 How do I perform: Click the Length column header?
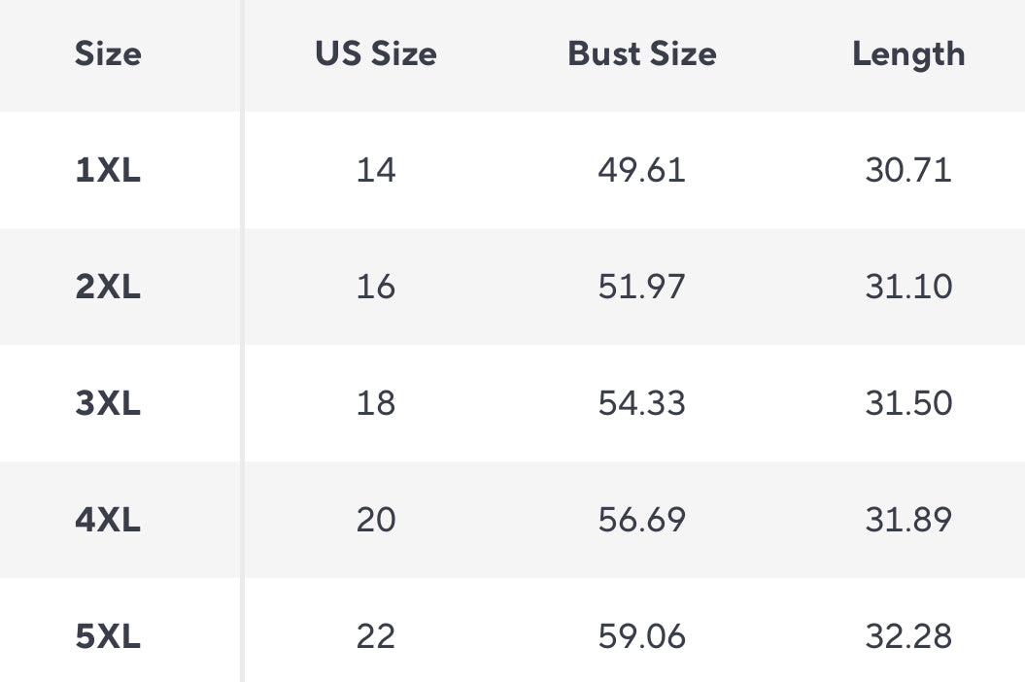(x=908, y=53)
